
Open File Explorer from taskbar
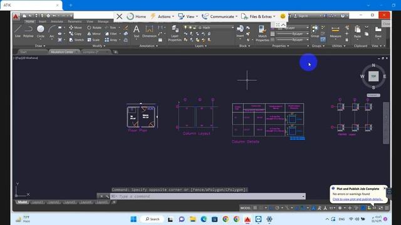(192, 219)
